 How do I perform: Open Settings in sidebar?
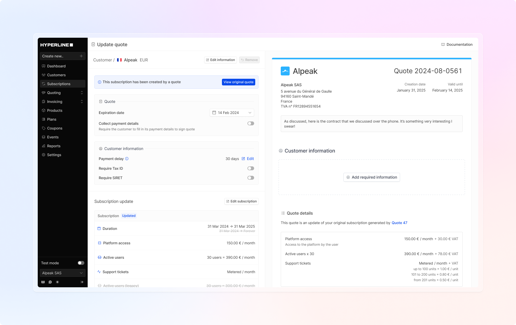63,155
